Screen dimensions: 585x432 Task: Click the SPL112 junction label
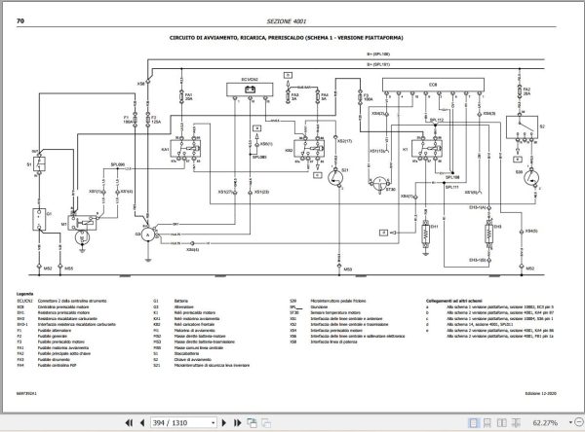437,120
